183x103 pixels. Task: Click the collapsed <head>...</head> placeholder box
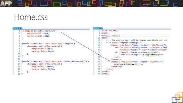(x=111, y=35)
